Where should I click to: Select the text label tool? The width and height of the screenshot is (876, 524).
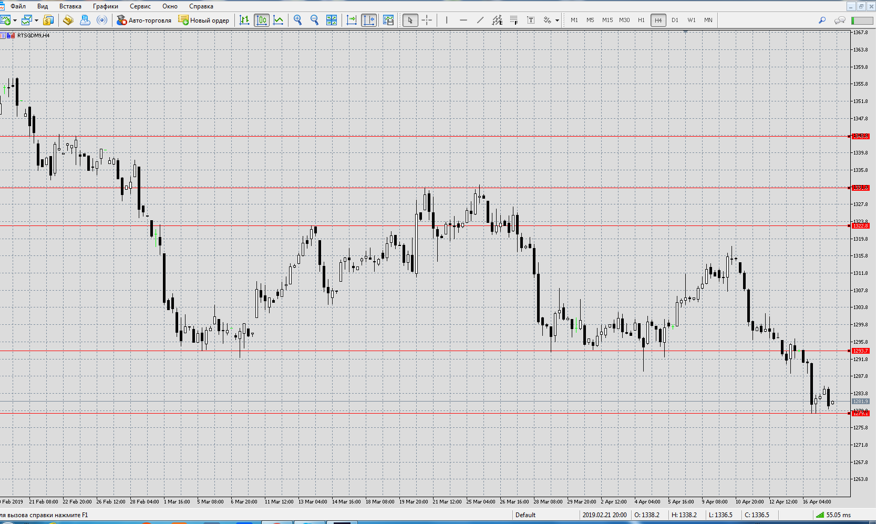(x=531, y=20)
